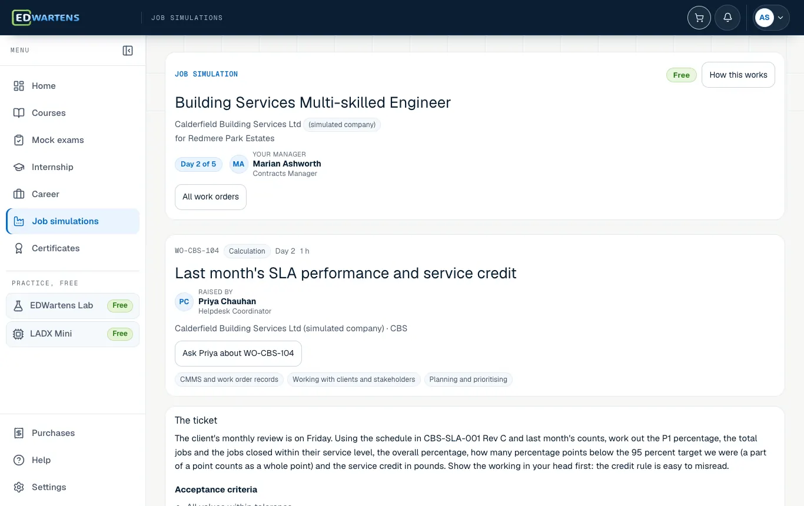
Task: Click the Internship graduation cap icon
Action: coord(19,167)
